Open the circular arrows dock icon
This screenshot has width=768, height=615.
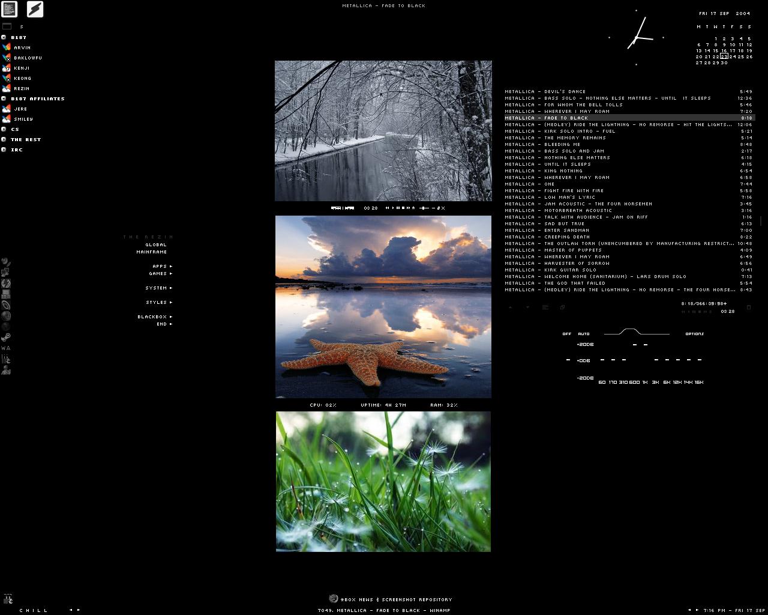click(6, 283)
